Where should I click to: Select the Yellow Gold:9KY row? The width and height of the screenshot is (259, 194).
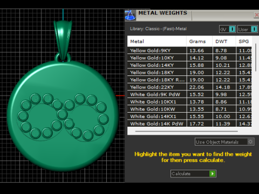coord(189,51)
